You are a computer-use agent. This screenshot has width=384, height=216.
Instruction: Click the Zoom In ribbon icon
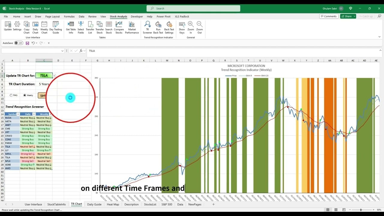click(190, 27)
